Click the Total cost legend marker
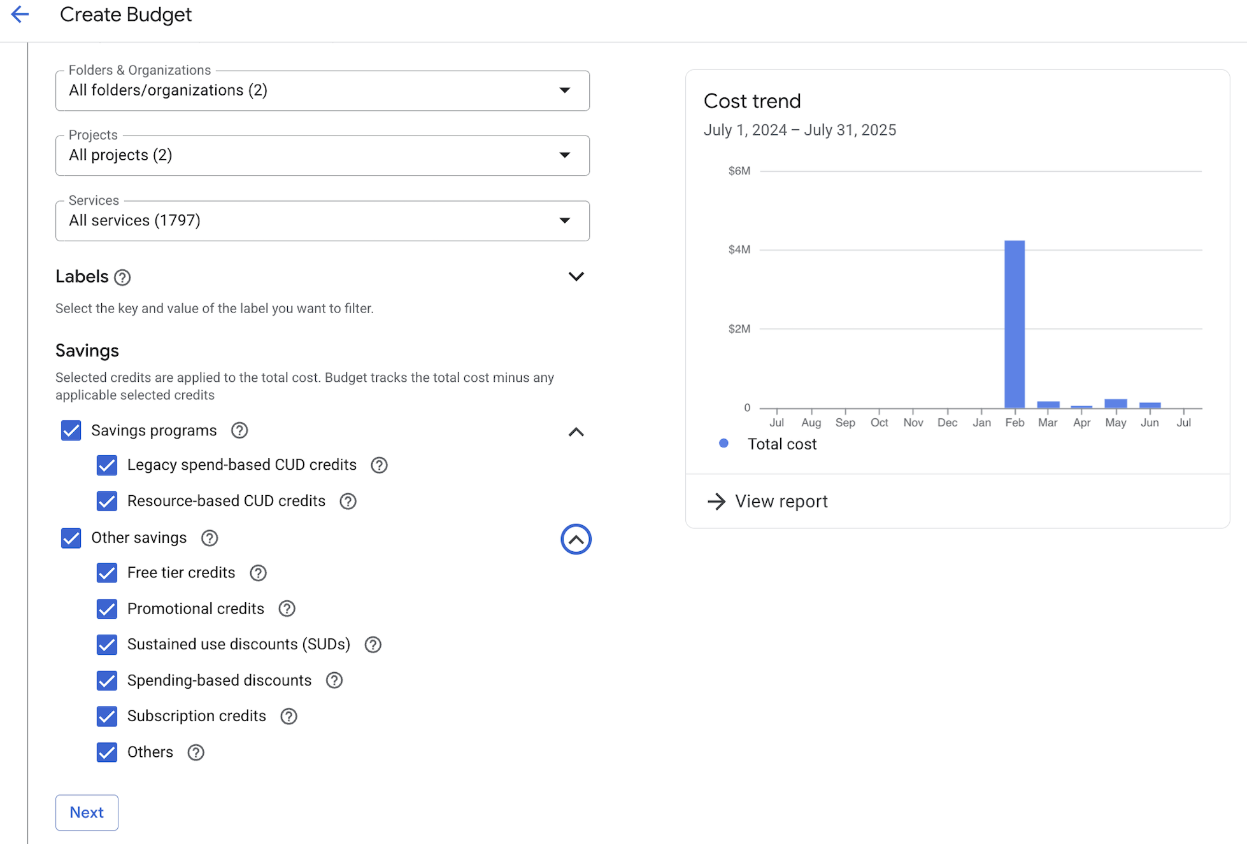1247x844 pixels. coord(723,444)
